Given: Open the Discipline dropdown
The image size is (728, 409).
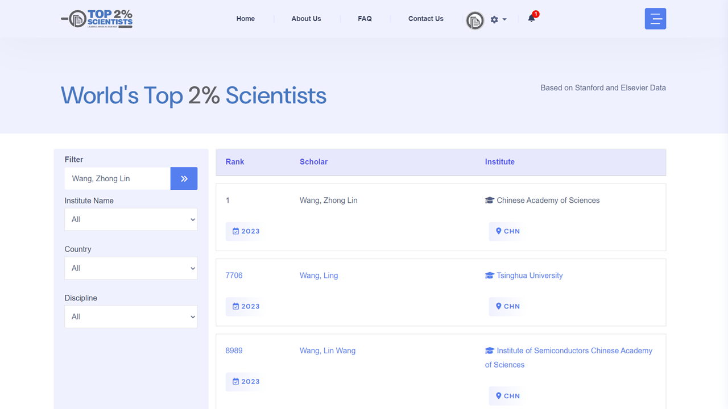Looking at the screenshot, I should coord(131,316).
